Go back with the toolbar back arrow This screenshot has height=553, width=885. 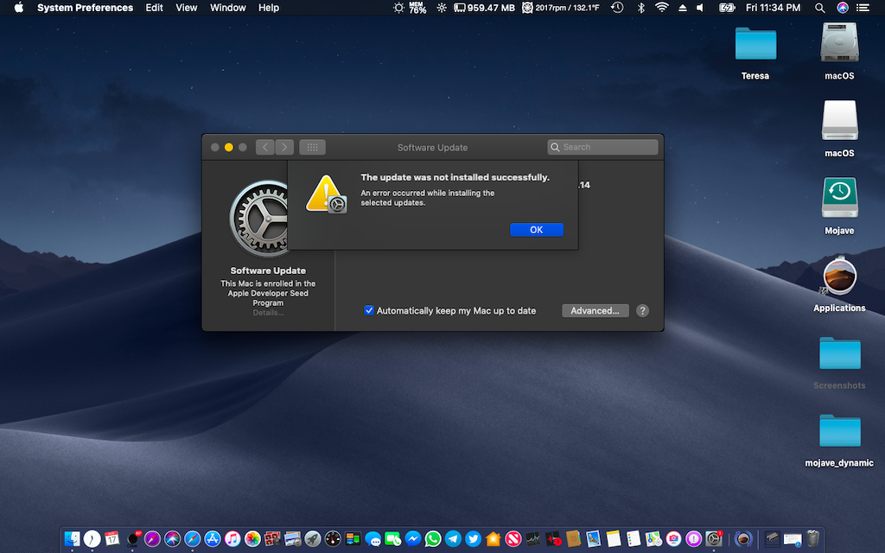pyautogui.click(x=264, y=147)
